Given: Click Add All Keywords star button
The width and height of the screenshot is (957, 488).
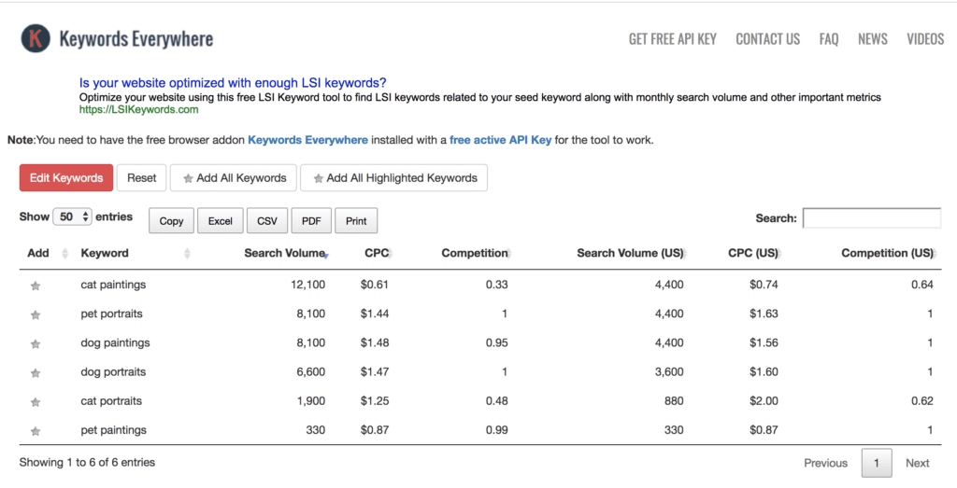Looking at the screenshot, I should click(x=233, y=178).
